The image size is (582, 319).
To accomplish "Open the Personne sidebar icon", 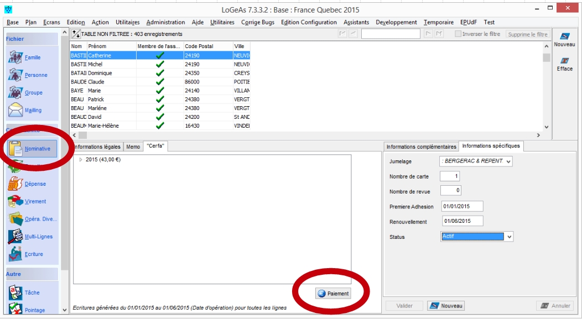I will pyautogui.click(x=15, y=75).
